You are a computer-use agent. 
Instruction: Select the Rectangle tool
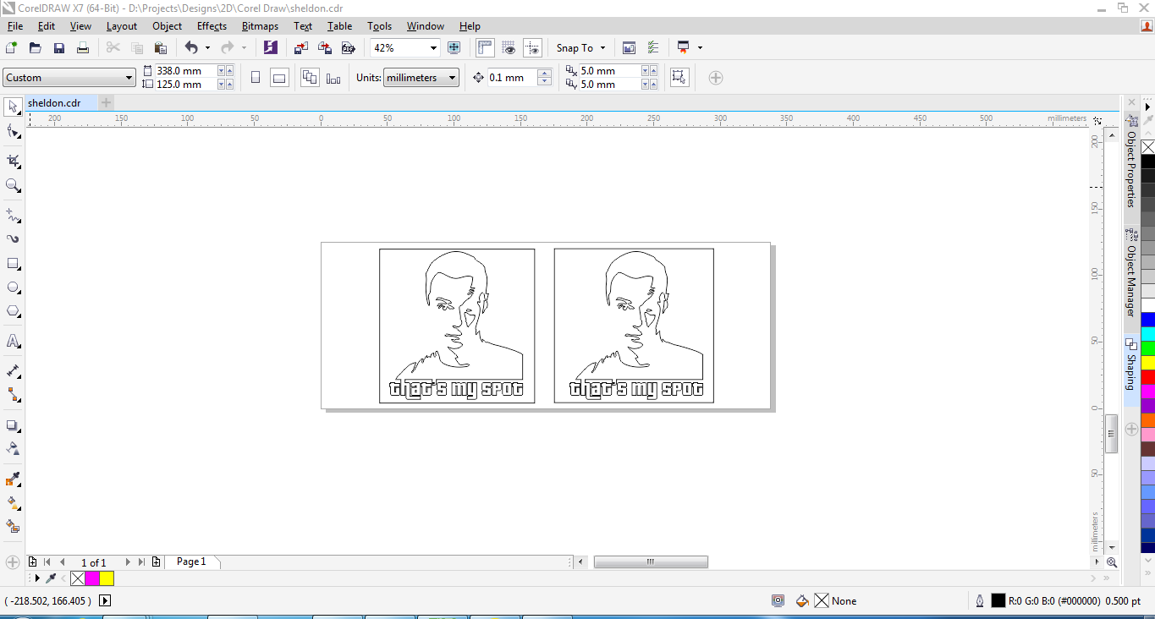tap(14, 264)
